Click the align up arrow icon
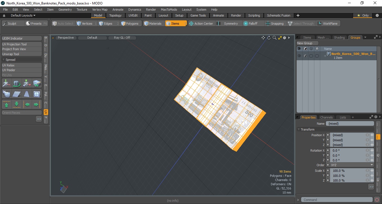Screen dimensions: 382x204 7,105
